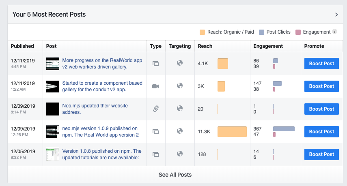Expand the recent posts panel with the chevron arrow
The height and width of the screenshot is (186, 347).
(x=336, y=15)
